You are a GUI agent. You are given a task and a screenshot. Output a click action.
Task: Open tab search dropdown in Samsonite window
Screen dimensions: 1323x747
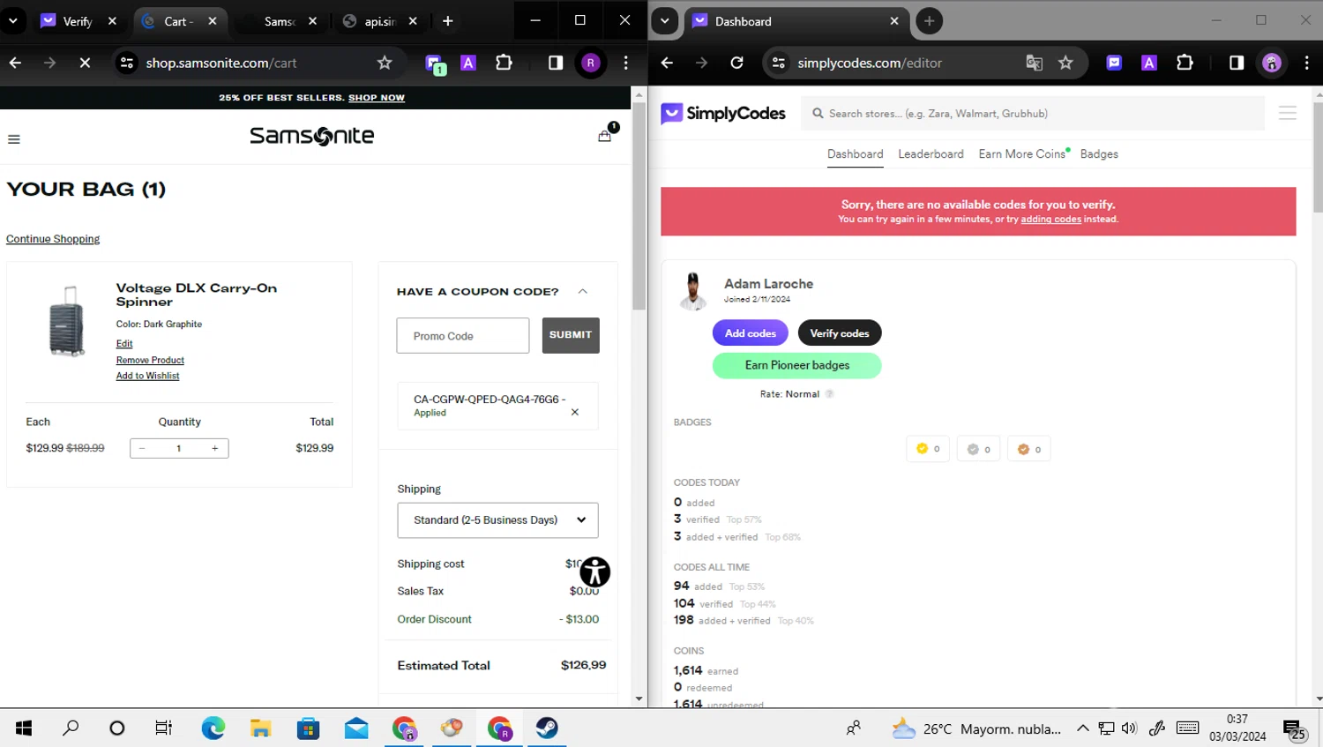pyautogui.click(x=13, y=21)
